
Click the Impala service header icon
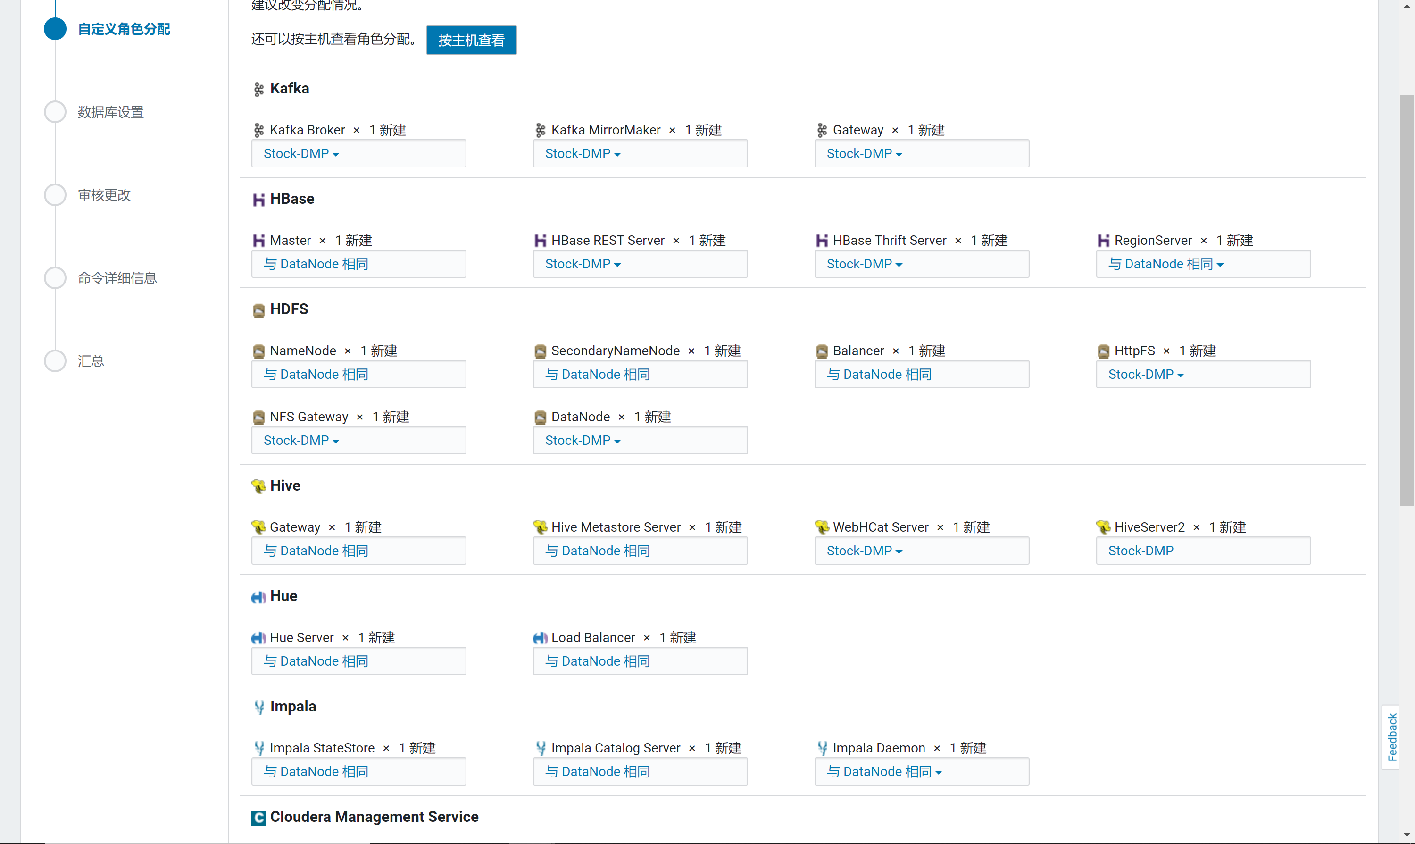pyautogui.click(x=259, y=708)
